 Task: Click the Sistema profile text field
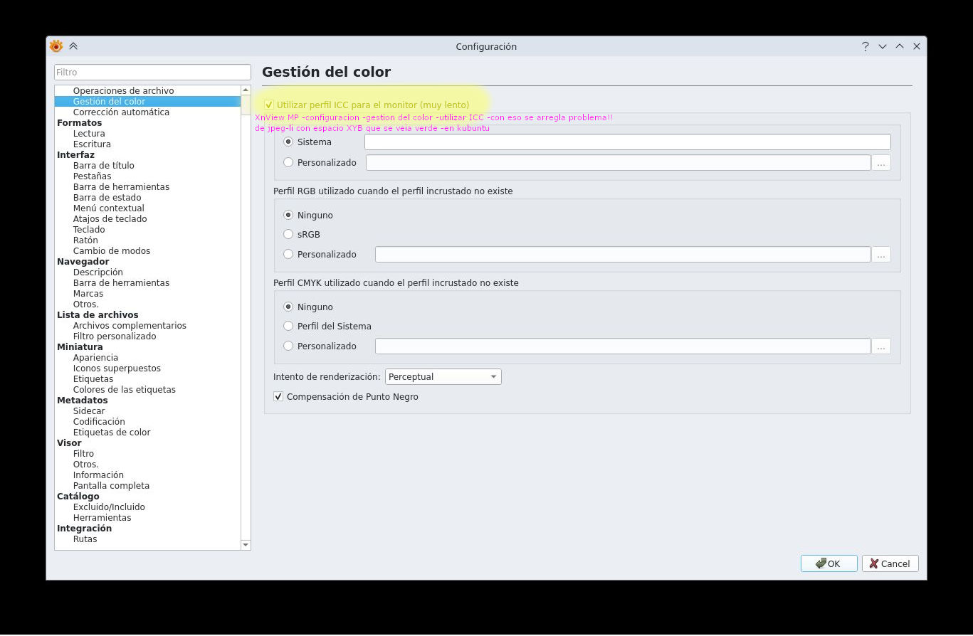point(627,142)
